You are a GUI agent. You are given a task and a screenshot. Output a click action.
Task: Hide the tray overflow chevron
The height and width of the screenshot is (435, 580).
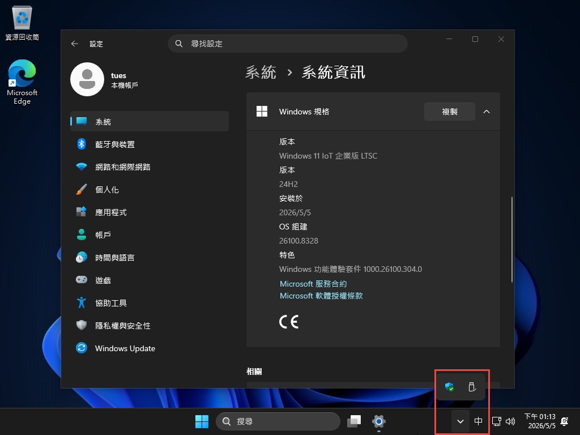click(460, 421)
